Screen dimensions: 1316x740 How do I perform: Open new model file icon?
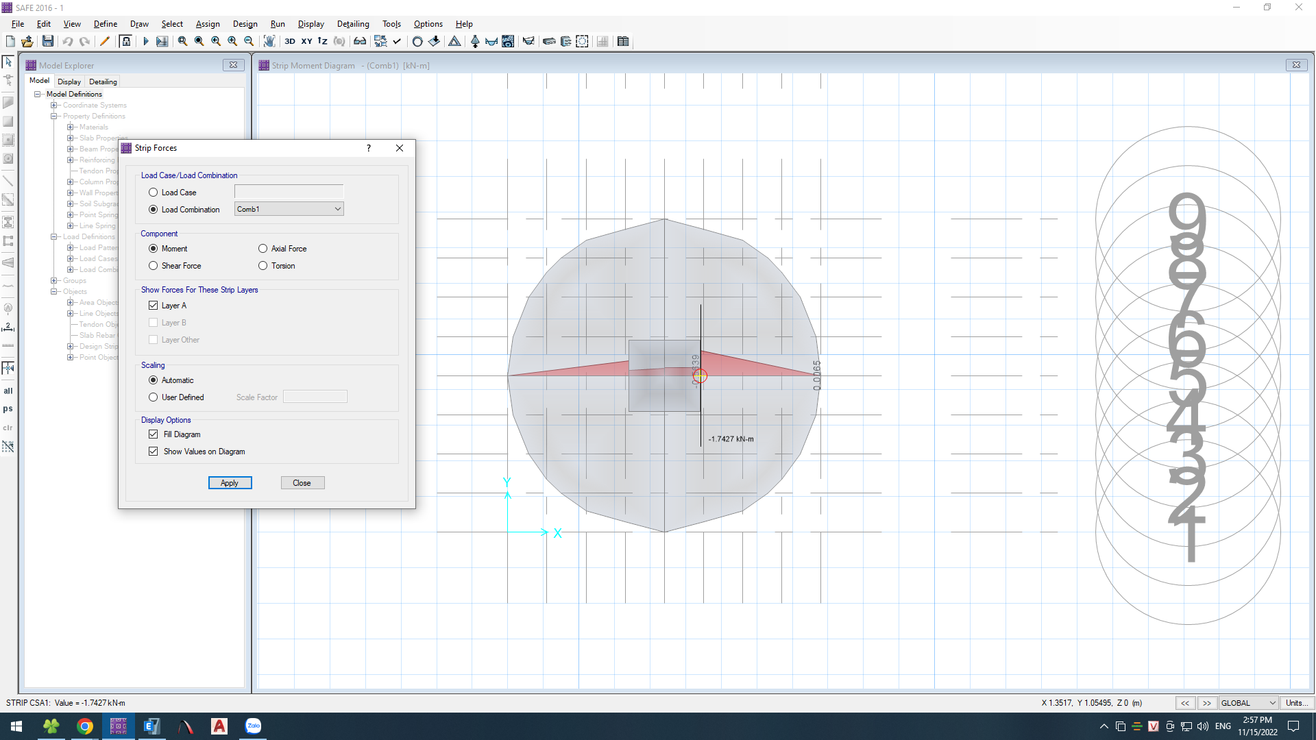[10, 41]
